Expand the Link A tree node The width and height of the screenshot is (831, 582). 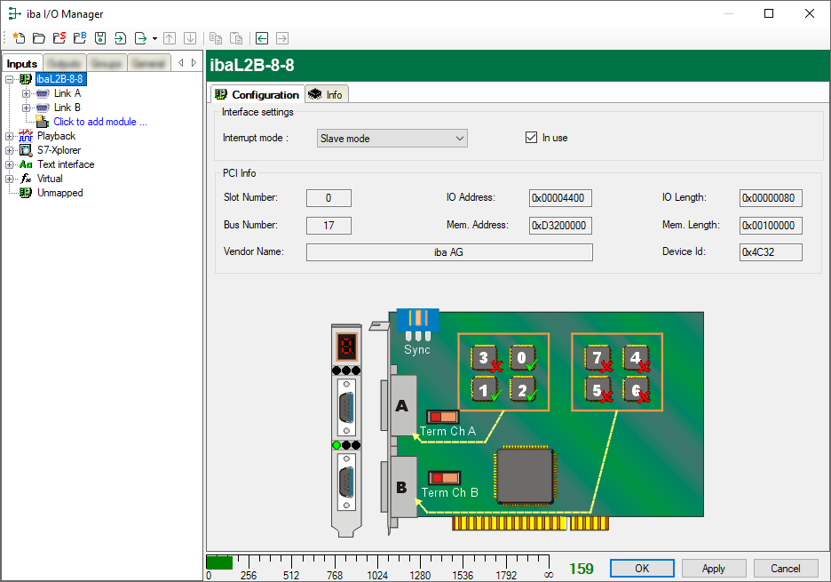[x=26, y=93]
